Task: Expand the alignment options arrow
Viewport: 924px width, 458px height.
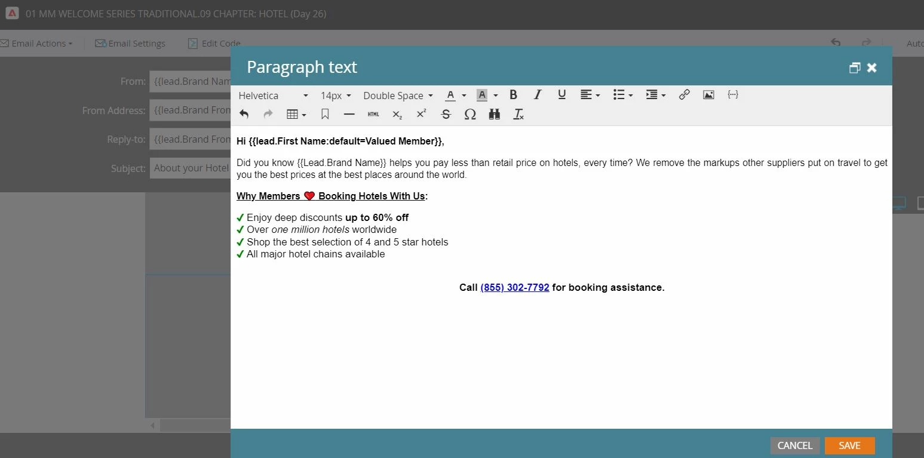Action: coord(598,96)
